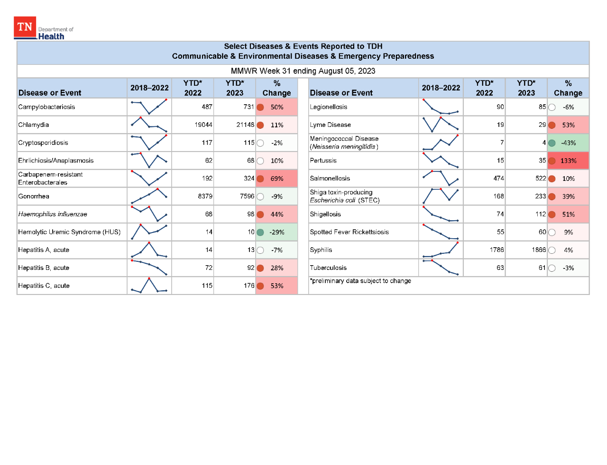Image resolution: width=607 pixels, height=465 pixels.
Task: Click the green dot in Meningococcal Disease row
Action: [x=552, y=143]
